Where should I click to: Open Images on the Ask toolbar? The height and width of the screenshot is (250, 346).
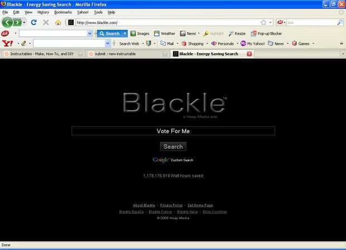click(140, 34)
